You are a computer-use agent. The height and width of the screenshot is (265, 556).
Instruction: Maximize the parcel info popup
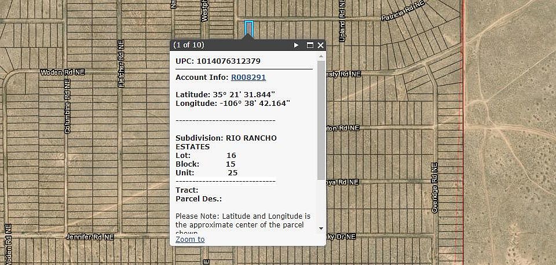[x=310, y=45]
